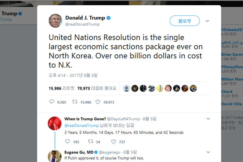Click Eugene Gu's verified badge
This screenshot has height=162, width=243.
pos(96,152)
